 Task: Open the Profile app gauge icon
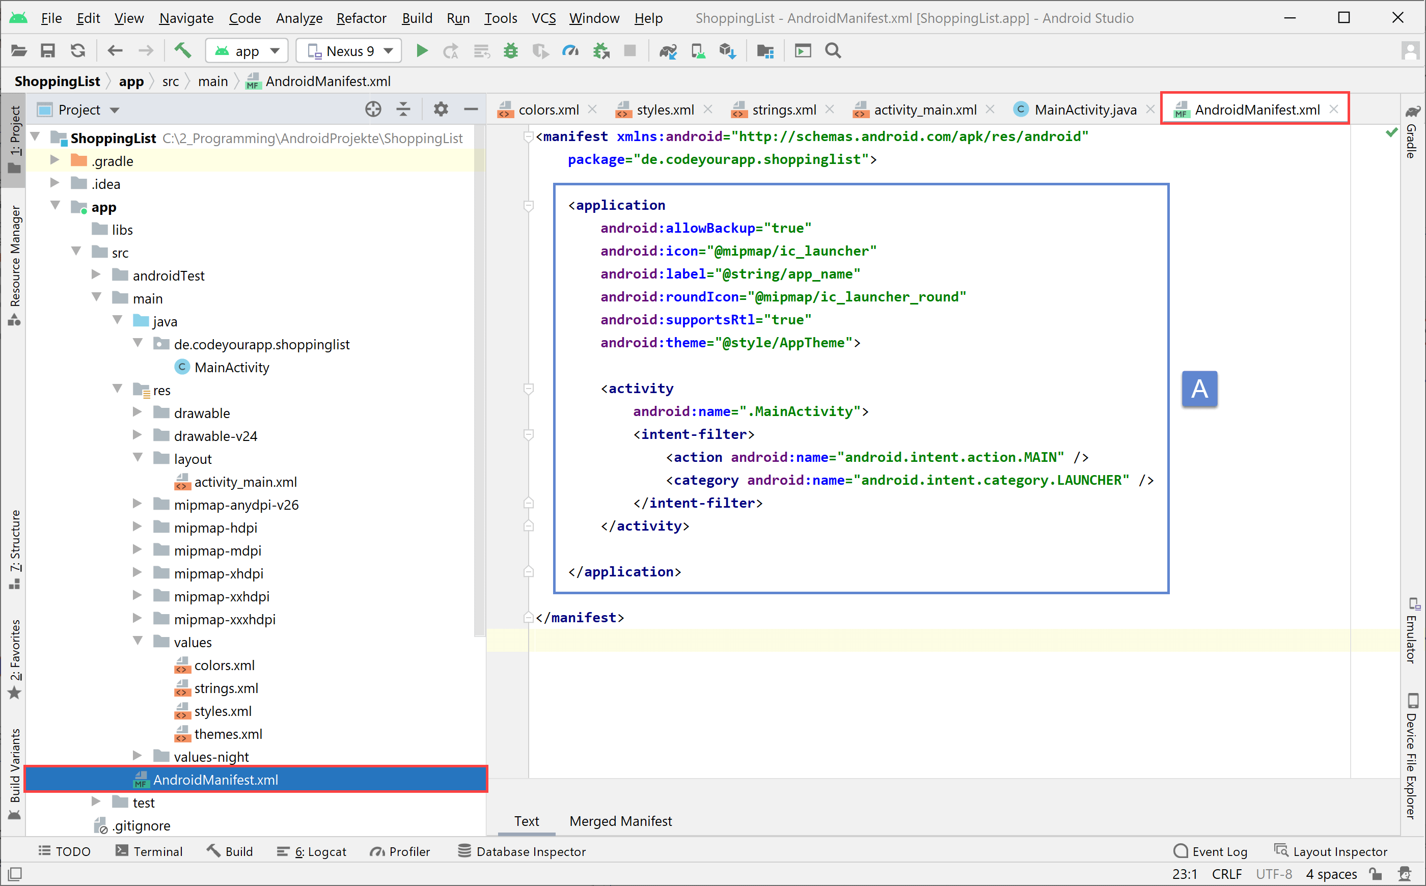[x=570, y=51]
